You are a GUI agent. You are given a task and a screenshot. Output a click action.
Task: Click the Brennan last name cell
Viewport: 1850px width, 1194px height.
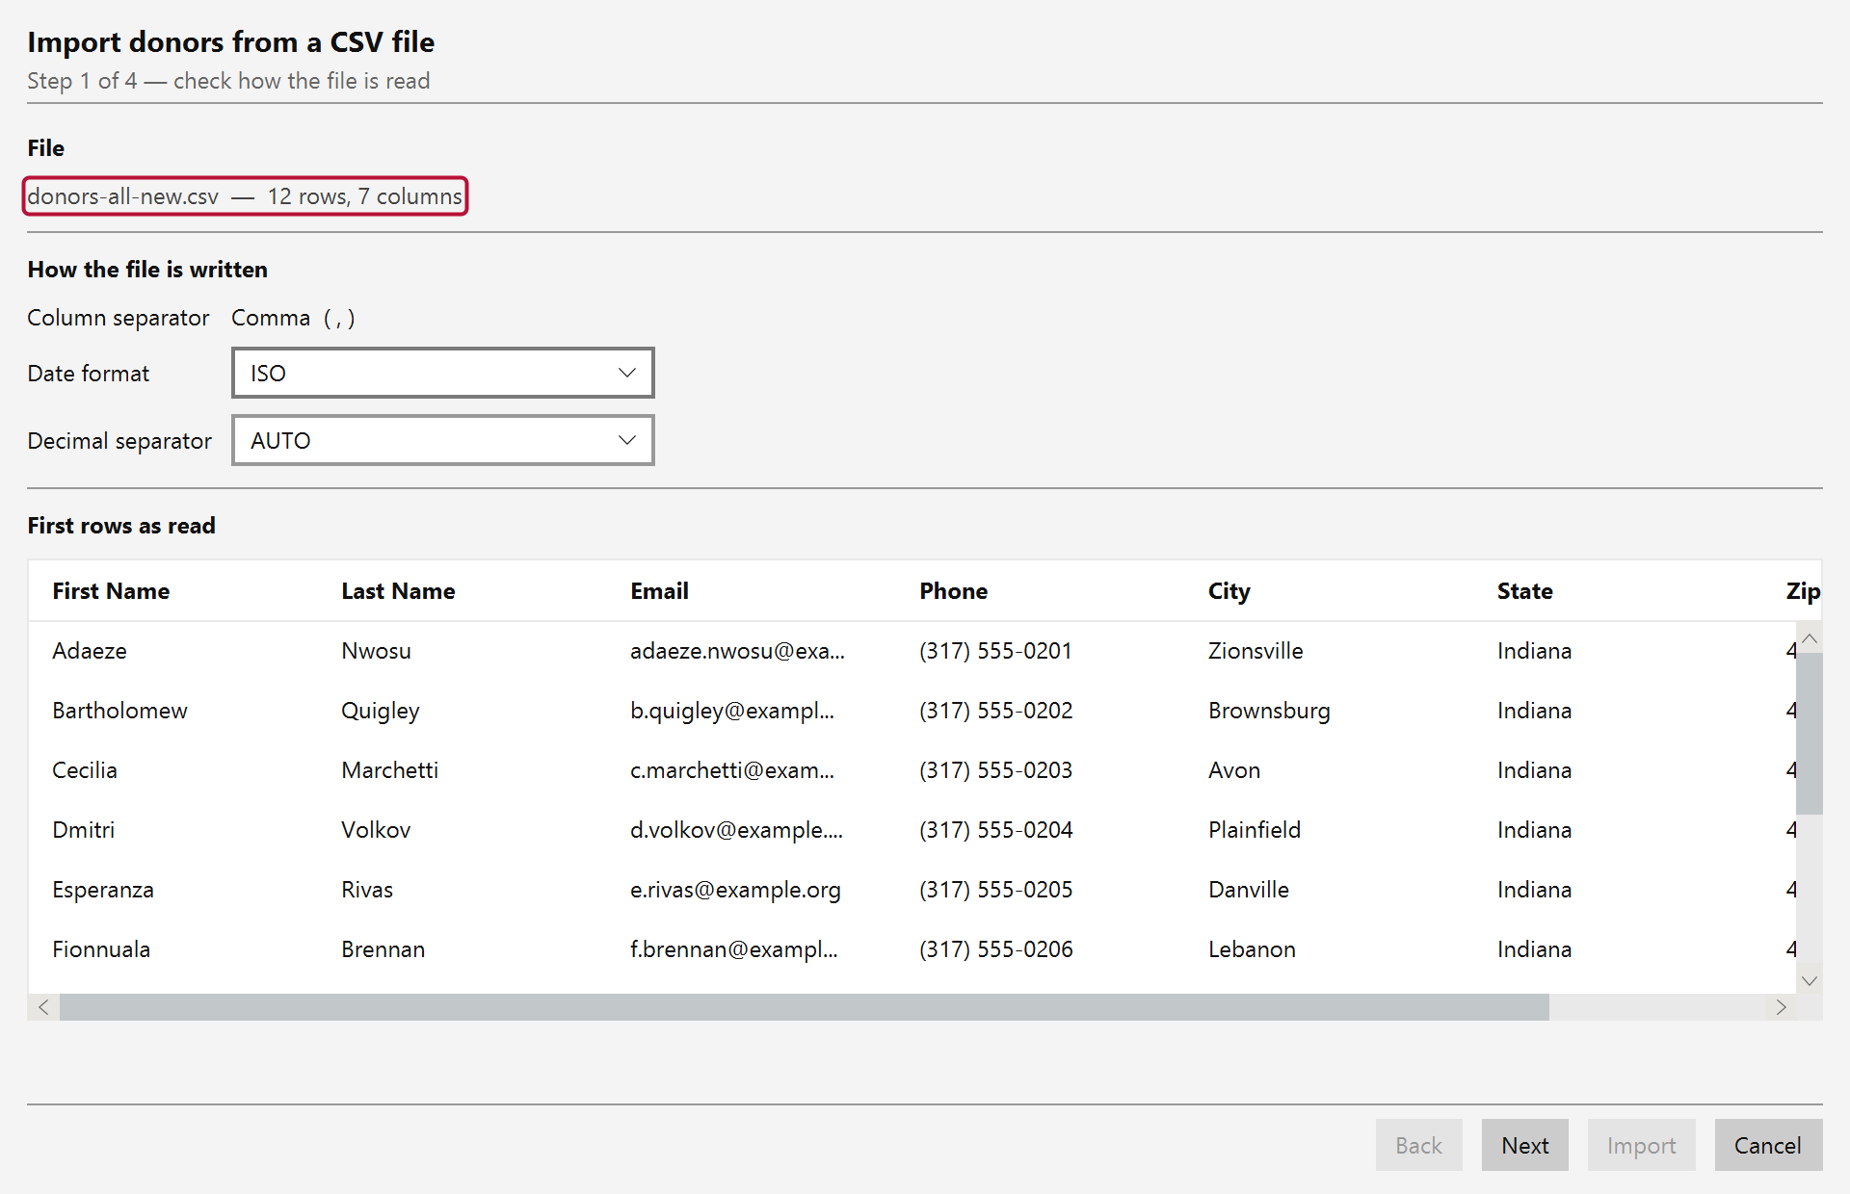[x=383, y=949]
